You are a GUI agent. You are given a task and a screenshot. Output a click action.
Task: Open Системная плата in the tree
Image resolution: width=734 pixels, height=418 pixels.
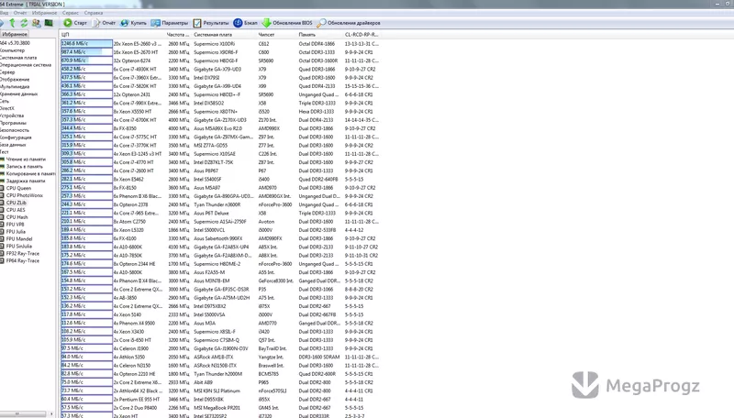(x=18, y=58)
